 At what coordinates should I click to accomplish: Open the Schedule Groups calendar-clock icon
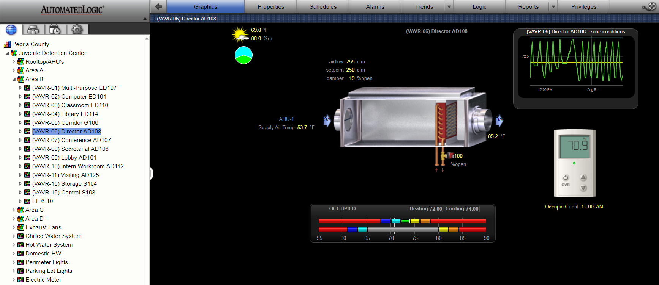point(55,30)
